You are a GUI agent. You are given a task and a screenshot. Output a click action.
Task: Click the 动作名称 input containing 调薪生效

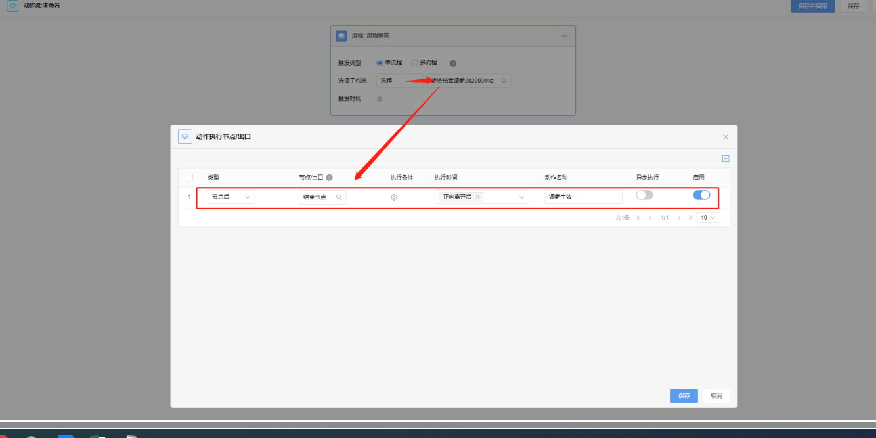583,197
